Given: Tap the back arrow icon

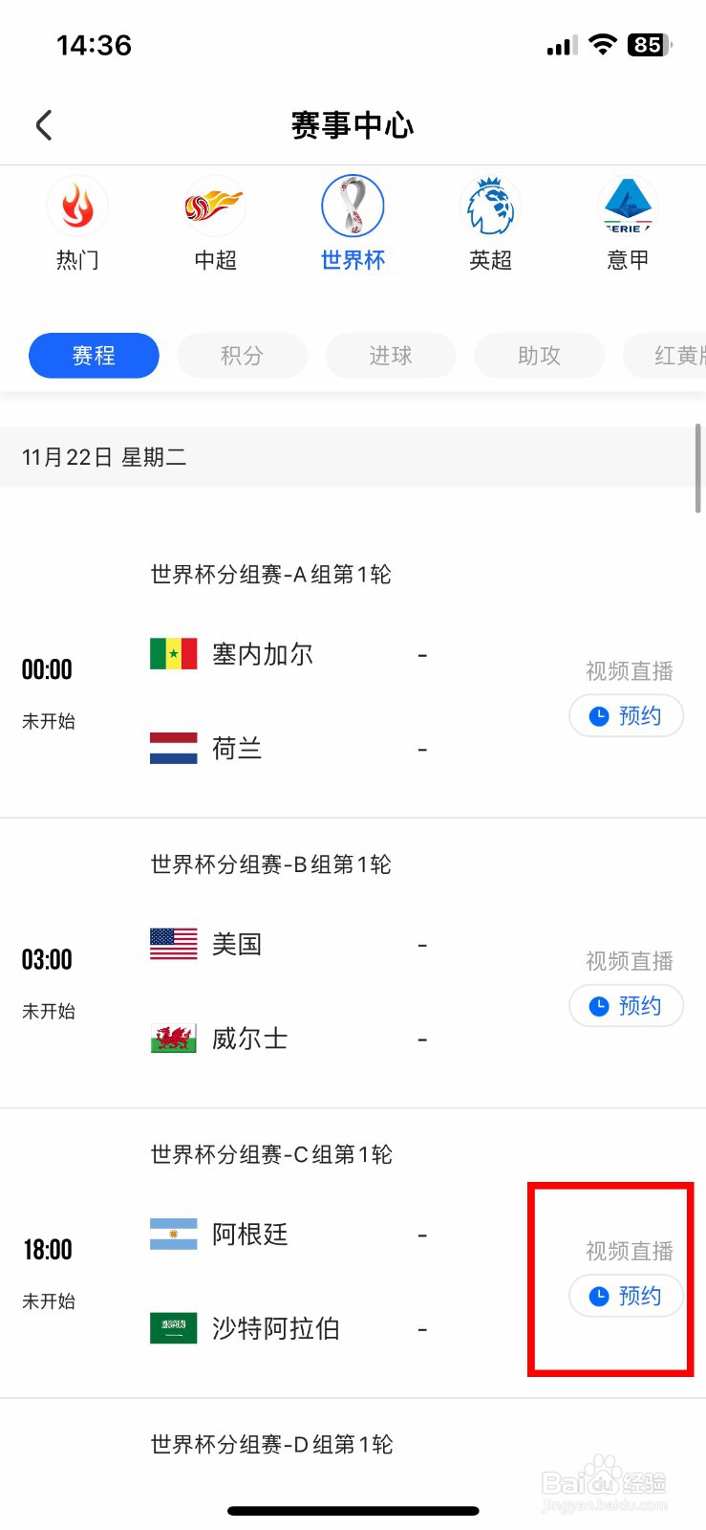Looking at the screenshot, I should [x=44, y=125].
